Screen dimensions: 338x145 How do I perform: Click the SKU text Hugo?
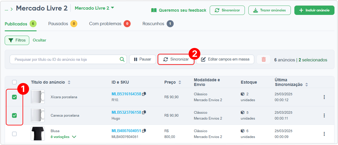pyautogui.click(x=116, y=118)
